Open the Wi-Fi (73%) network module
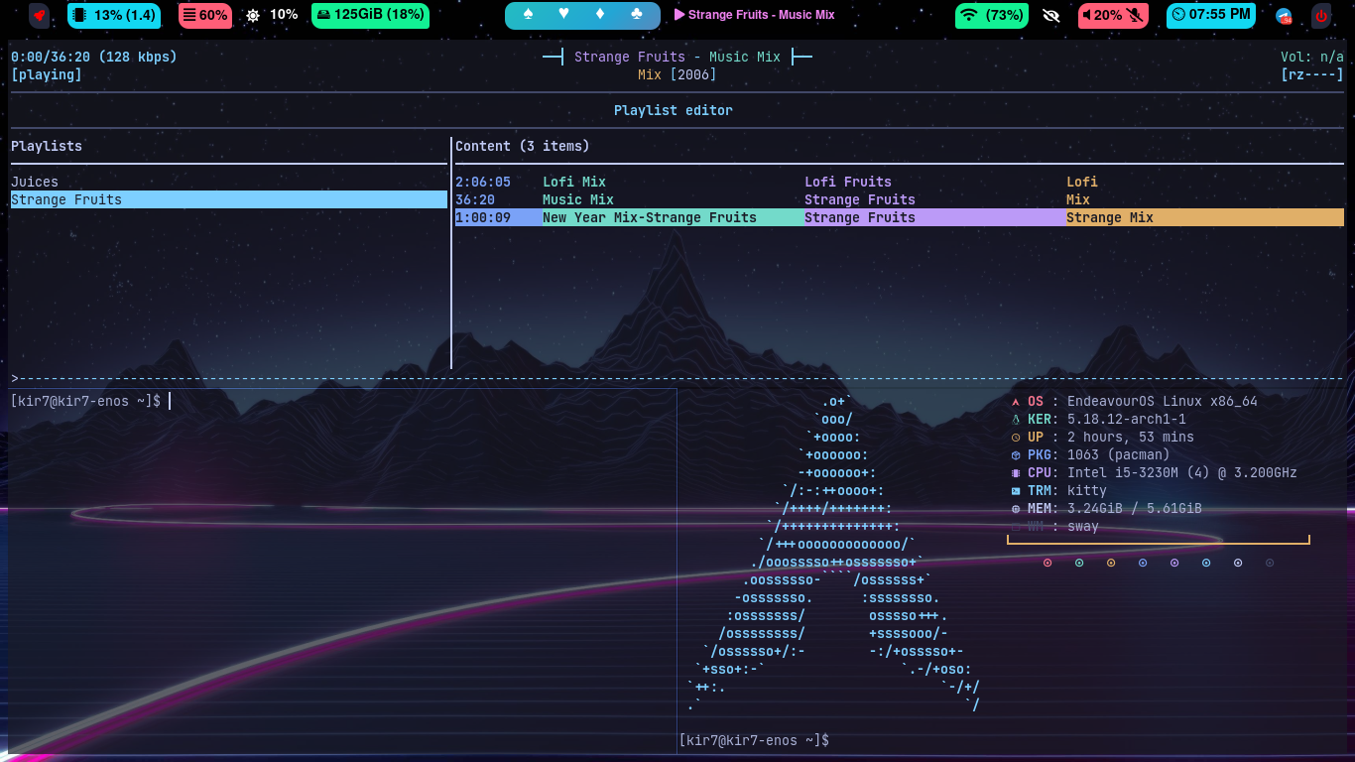This screenshot has width=1355, height=762. point(991,16)
